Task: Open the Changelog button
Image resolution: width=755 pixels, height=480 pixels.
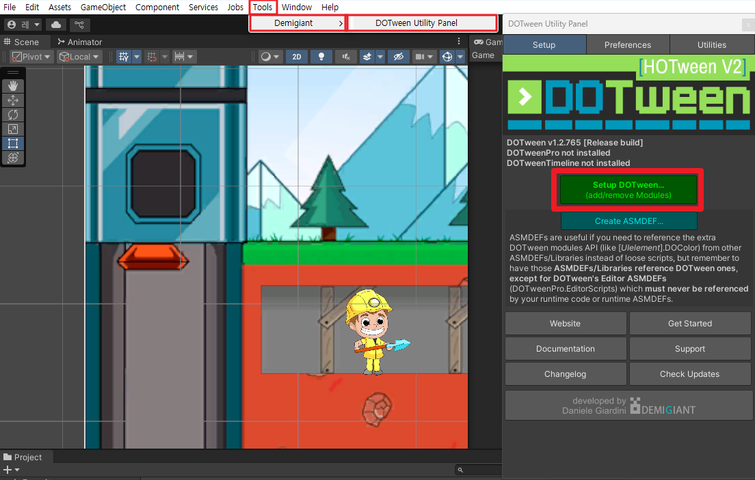Action: 566,374
